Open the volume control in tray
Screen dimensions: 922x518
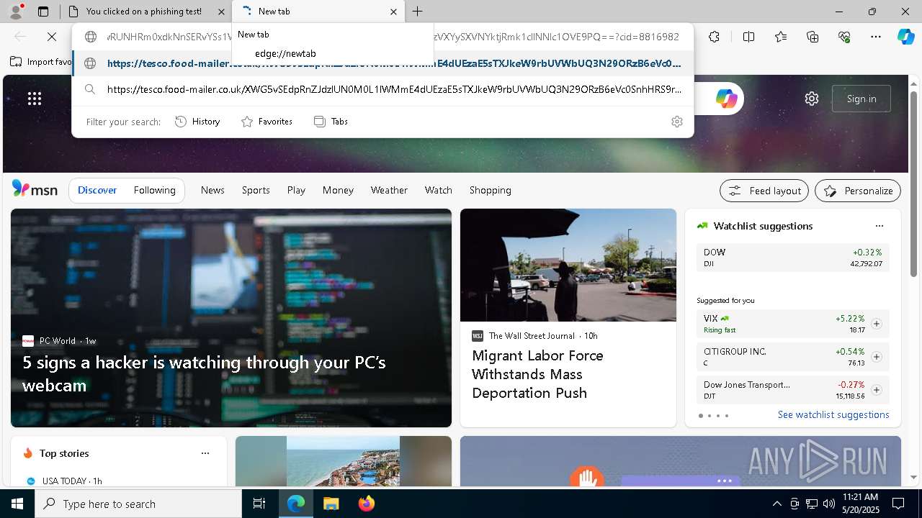pos(829,504)
